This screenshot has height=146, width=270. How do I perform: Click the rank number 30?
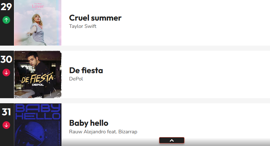coord(6,60)
